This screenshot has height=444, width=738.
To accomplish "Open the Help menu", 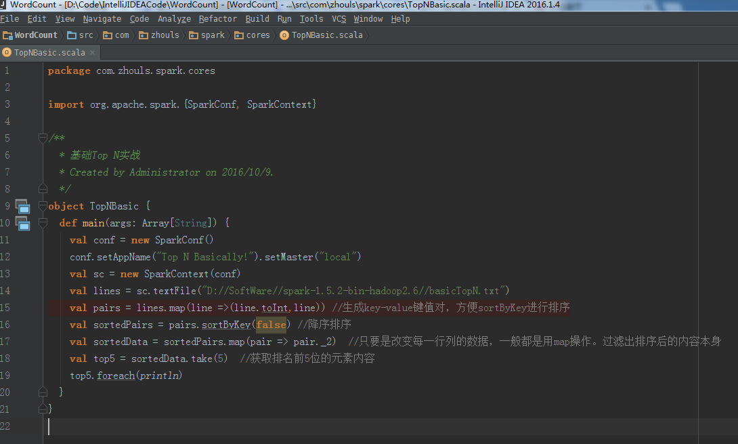I will 401,19.
